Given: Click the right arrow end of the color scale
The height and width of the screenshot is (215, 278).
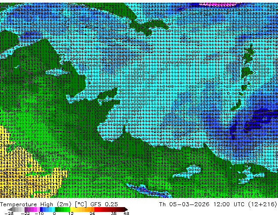Looking at the screenshot, I should [126, 209].
